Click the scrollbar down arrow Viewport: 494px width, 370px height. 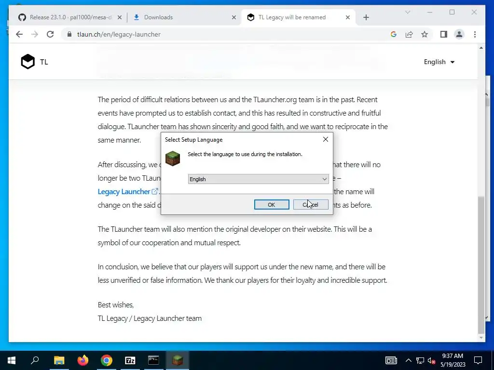pyautogui.click(x=481, y=338)
